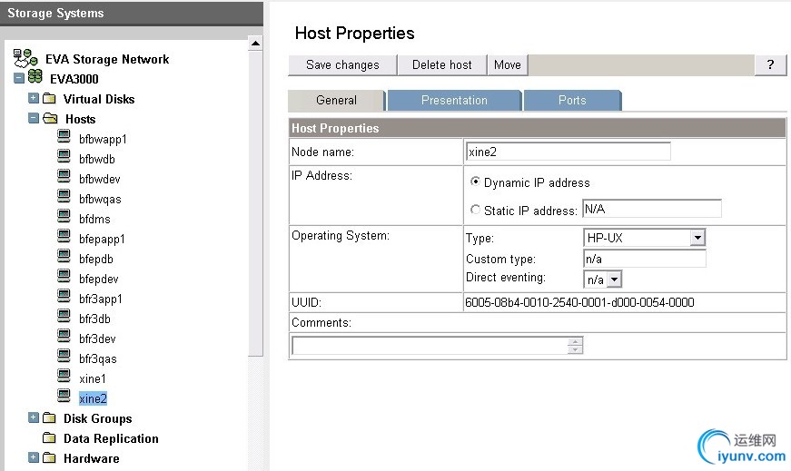Click the EVA Storage Network icon

click(x=25, y=58)
